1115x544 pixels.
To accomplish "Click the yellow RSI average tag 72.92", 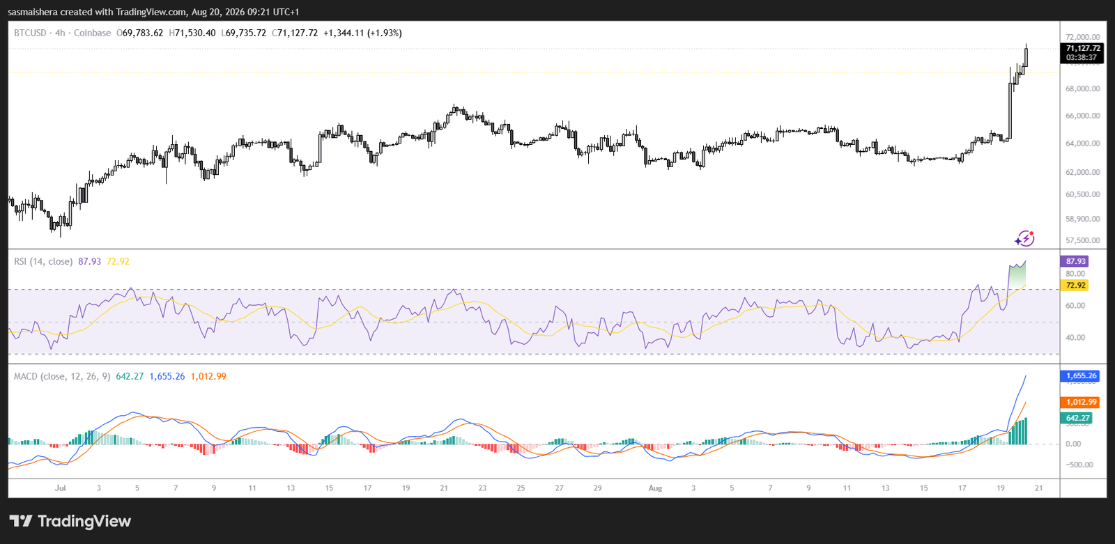I will [1075, 285].
